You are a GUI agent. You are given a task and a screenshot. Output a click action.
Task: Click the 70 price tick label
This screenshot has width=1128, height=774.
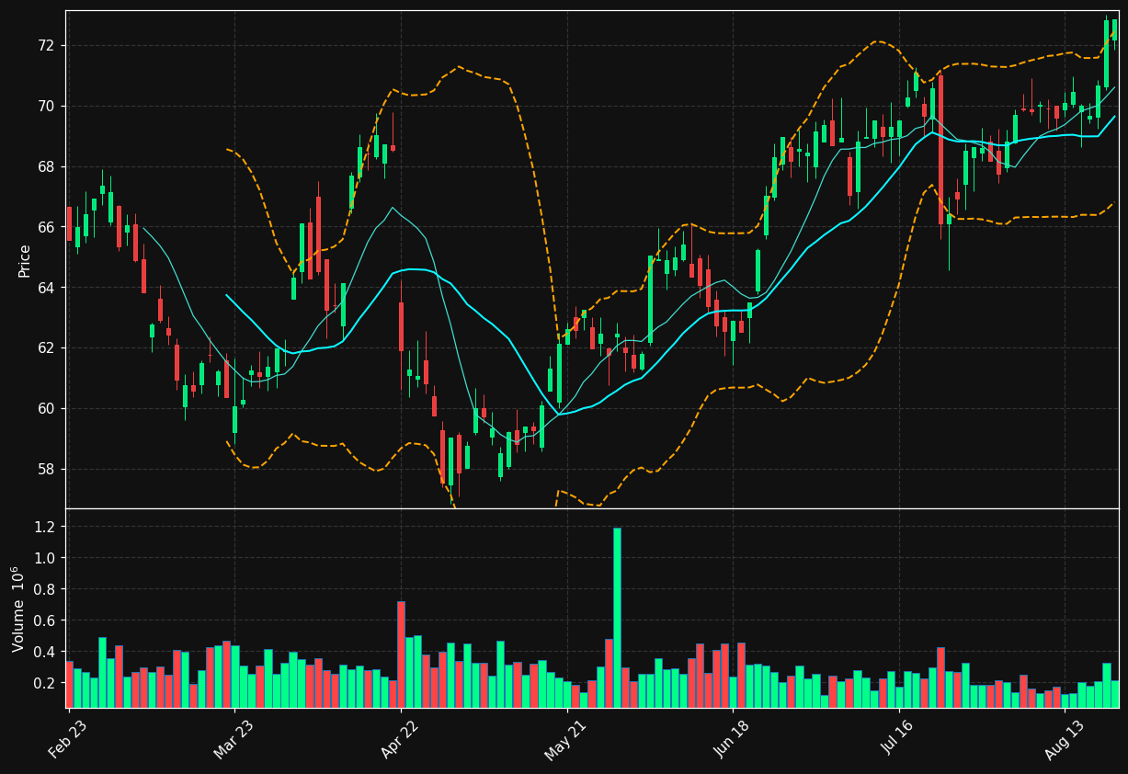(48, 107)
